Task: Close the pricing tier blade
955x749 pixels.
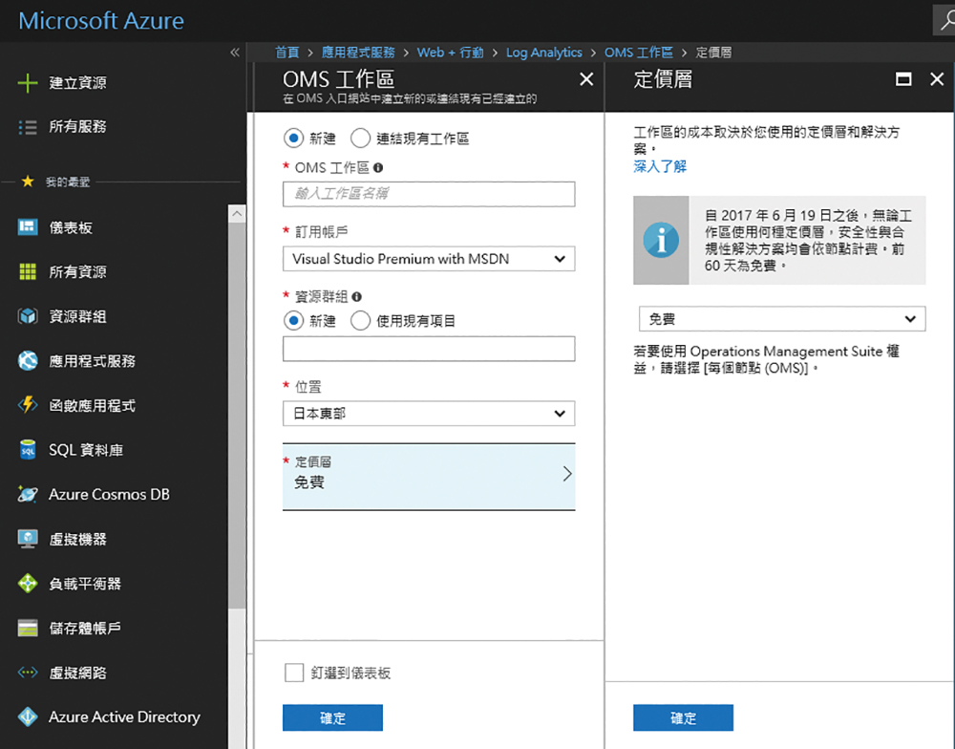Action: [938, 79]
